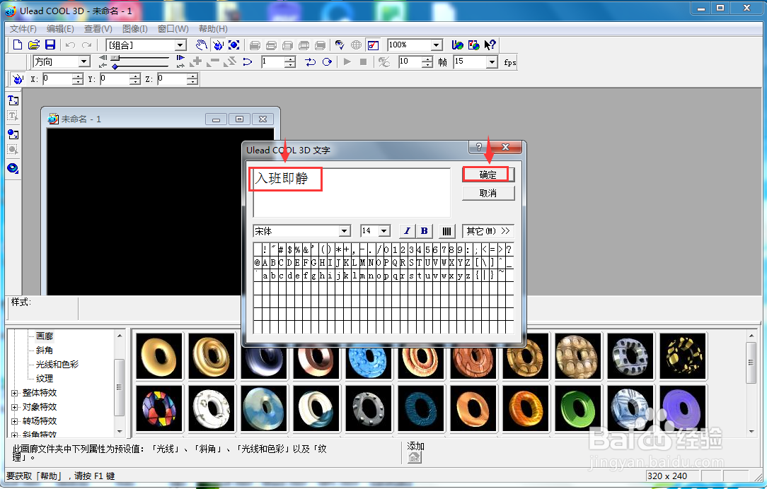Click the Insert geometric object tool
767x489 pixels.
point(13,169)
